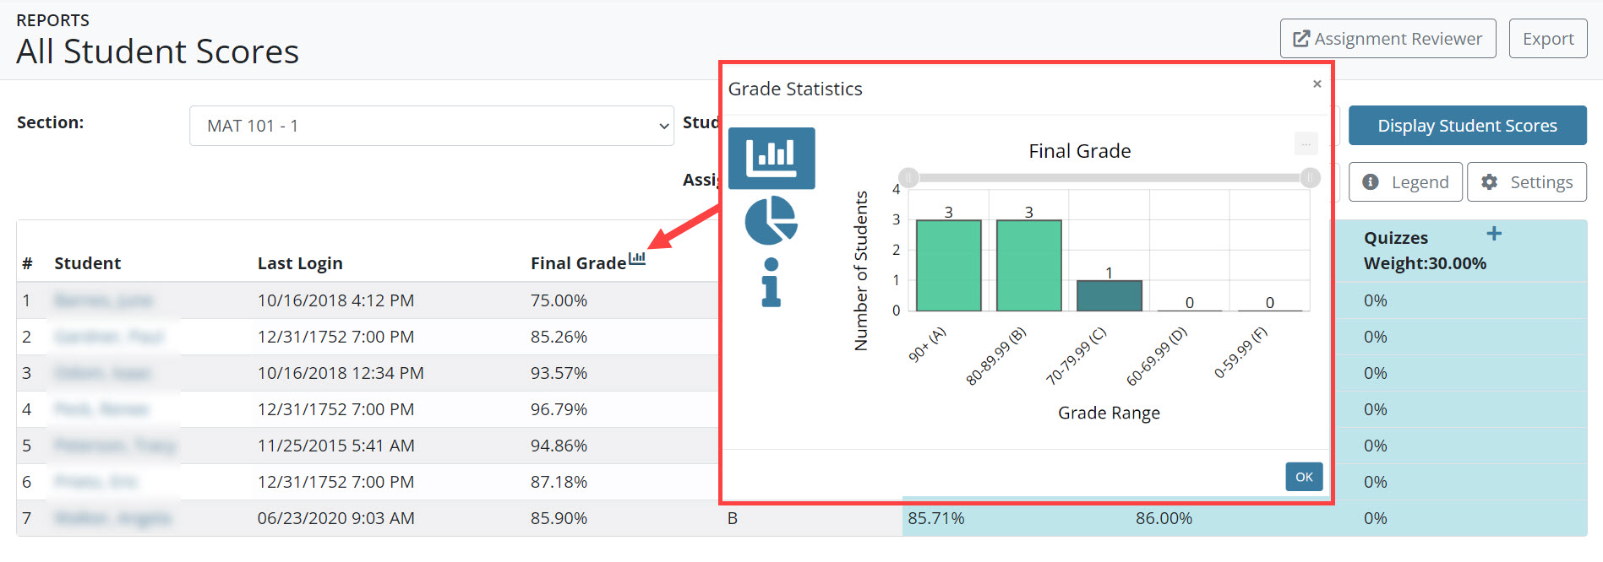Open the Assignment Reviewer
The image size is (1603, 562).
pos(1387,39)
